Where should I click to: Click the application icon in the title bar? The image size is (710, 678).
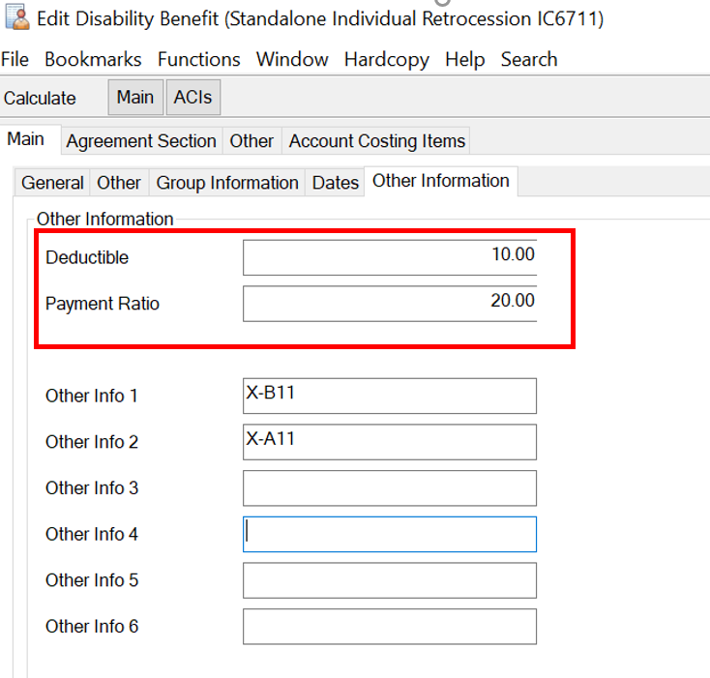[x=16, y=18]
